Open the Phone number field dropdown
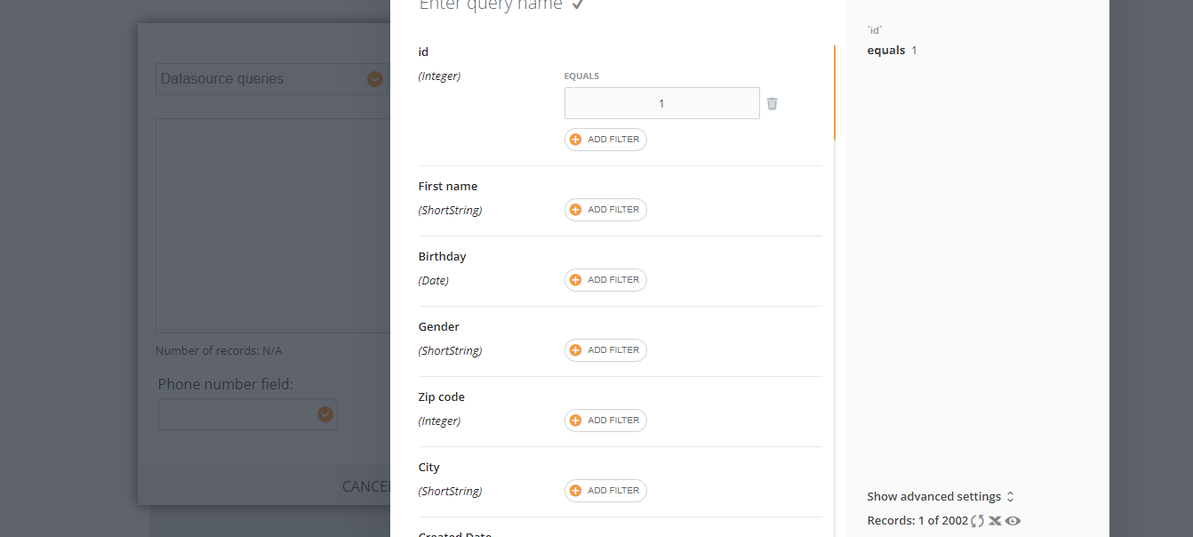This screenshot has width=1193, height=537. pos(248,414)
